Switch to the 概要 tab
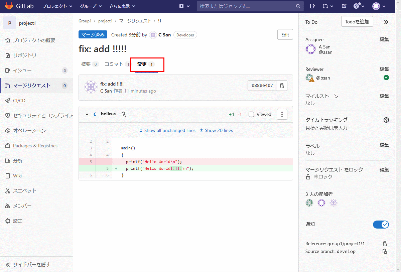This screenshot has height=272, width=401. pos(90,64)
